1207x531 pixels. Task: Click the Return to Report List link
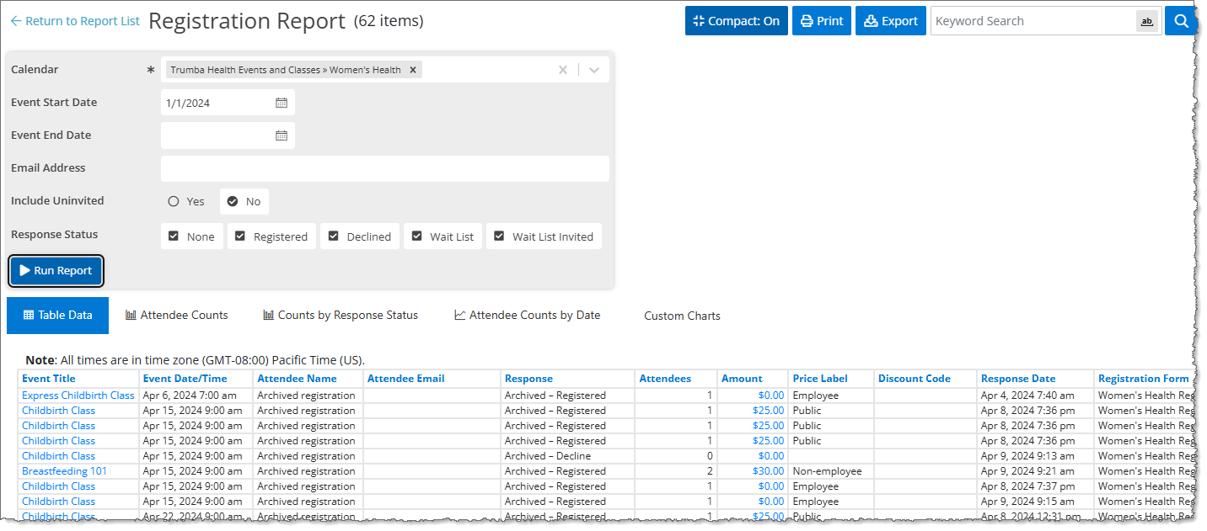pyautogui.click(x=74, y=21)
